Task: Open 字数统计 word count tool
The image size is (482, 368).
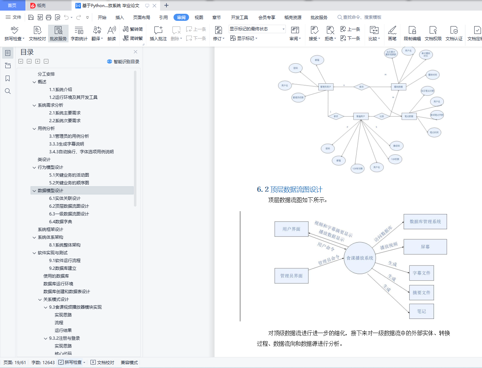Action: click(79, 34)
